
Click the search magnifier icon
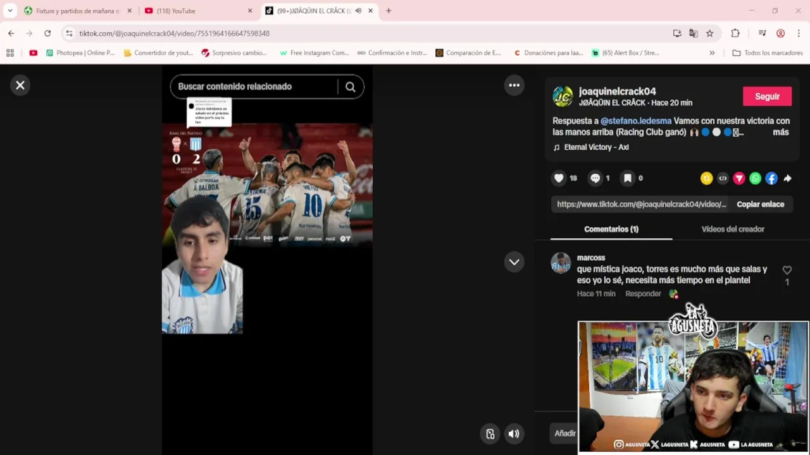coord(350,87)
